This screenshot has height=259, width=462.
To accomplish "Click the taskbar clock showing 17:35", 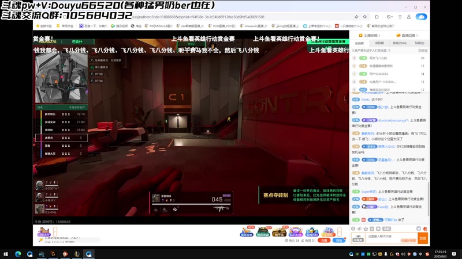I will 440,254.
